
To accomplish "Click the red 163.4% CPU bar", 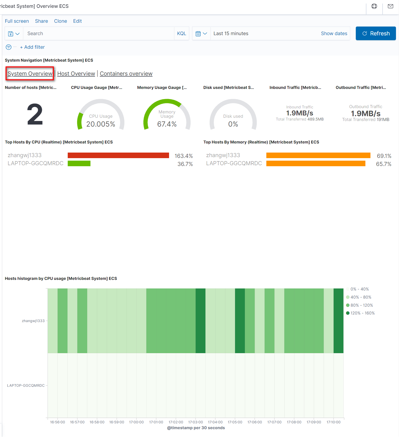I will coord(118,155).
